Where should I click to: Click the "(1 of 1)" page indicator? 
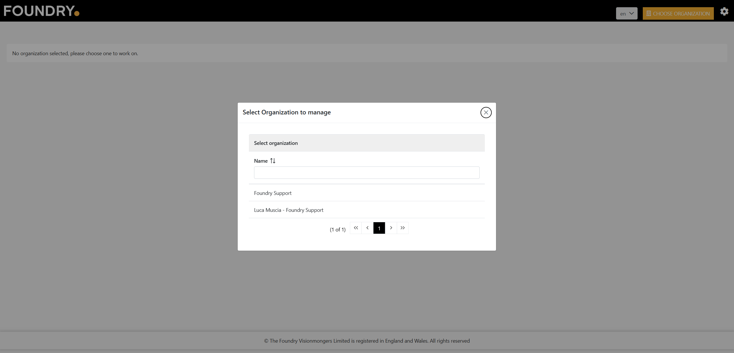point(338,229)
